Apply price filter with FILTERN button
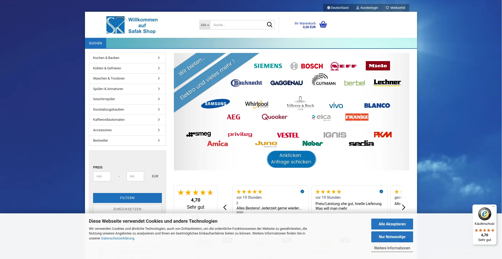This screenshot has width=502, height=259. coord(127,198)
